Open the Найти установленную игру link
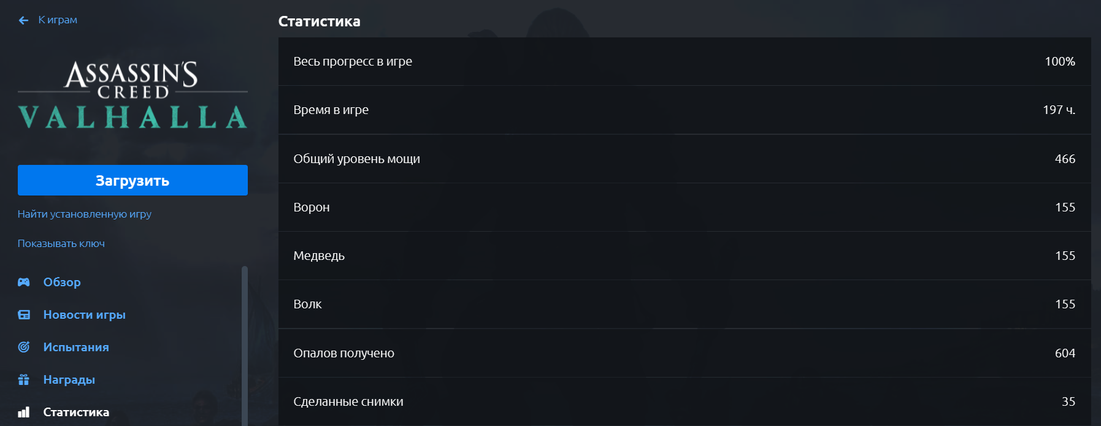Screen dimensions: 1101x426 pyautogui.click(x=85, y=214)
